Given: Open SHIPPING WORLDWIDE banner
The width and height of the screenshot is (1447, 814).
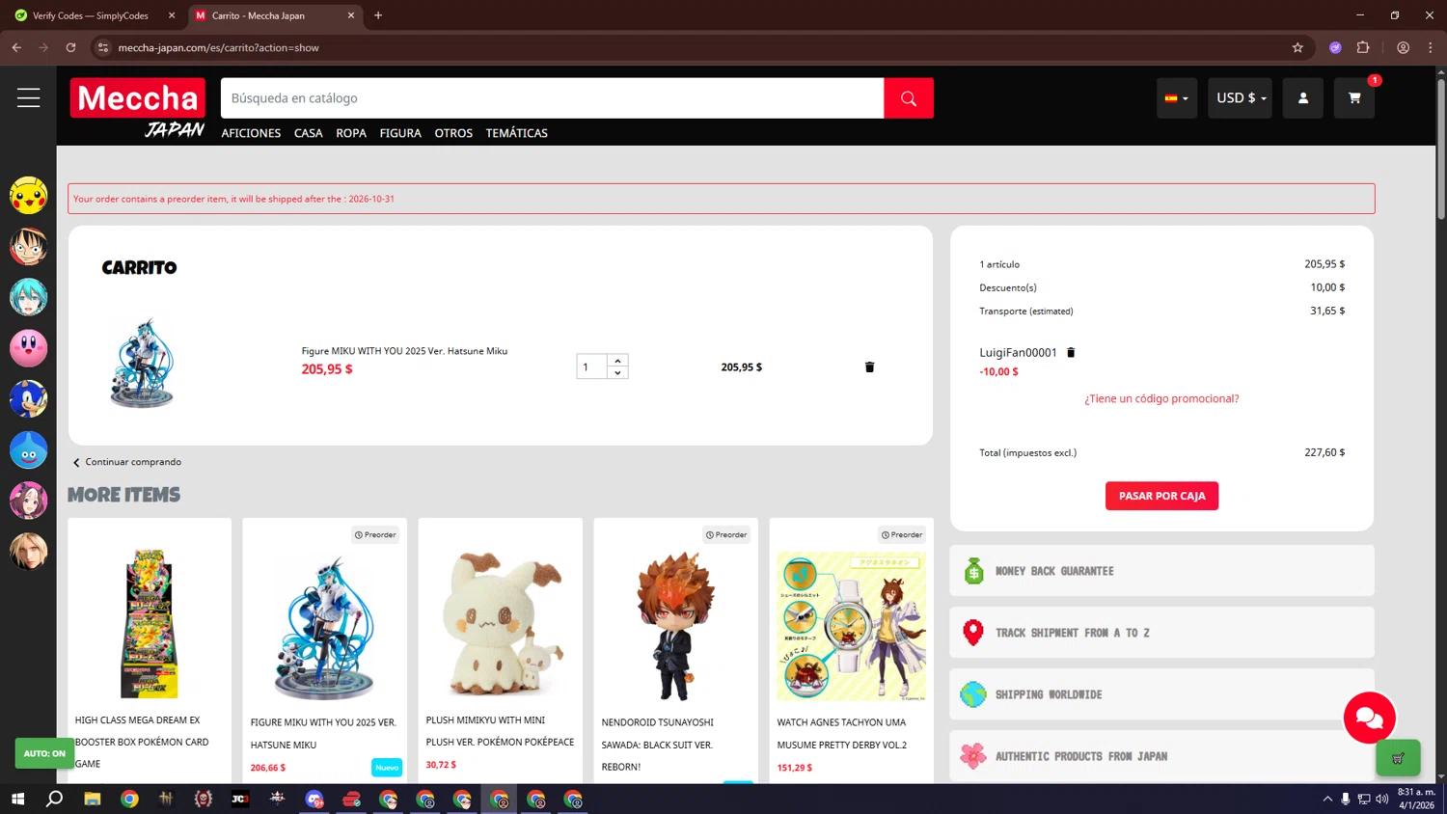Looking at the screenshot, I should (x=1161, y=694).
